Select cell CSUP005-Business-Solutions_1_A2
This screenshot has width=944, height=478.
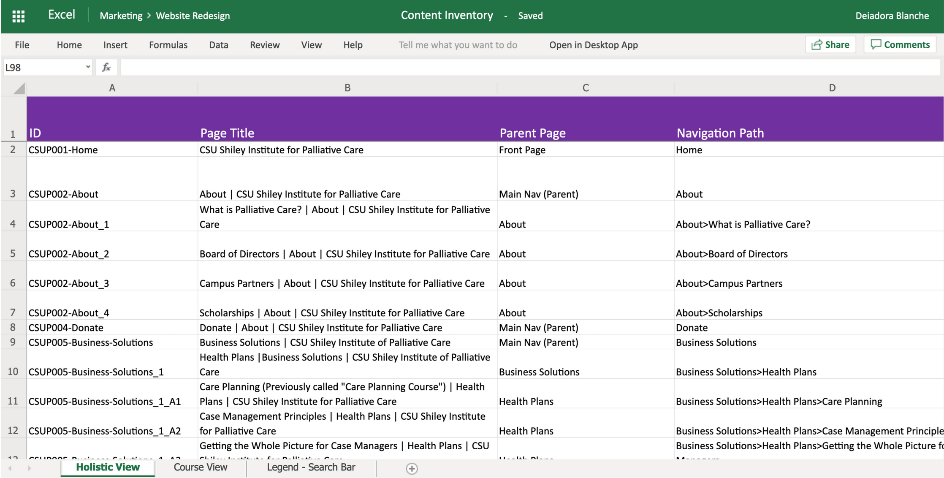pos(112,423)
